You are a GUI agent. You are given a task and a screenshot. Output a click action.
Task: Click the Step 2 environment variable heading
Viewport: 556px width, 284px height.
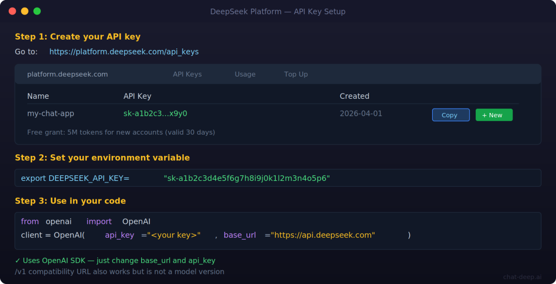pyautogui.click(x=102, y=158)
